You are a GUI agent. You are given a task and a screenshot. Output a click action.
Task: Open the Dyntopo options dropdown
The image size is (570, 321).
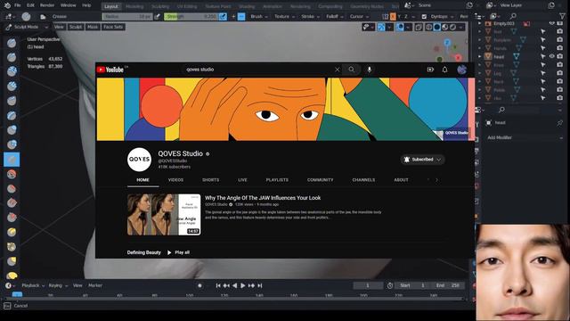click(442, 16)
